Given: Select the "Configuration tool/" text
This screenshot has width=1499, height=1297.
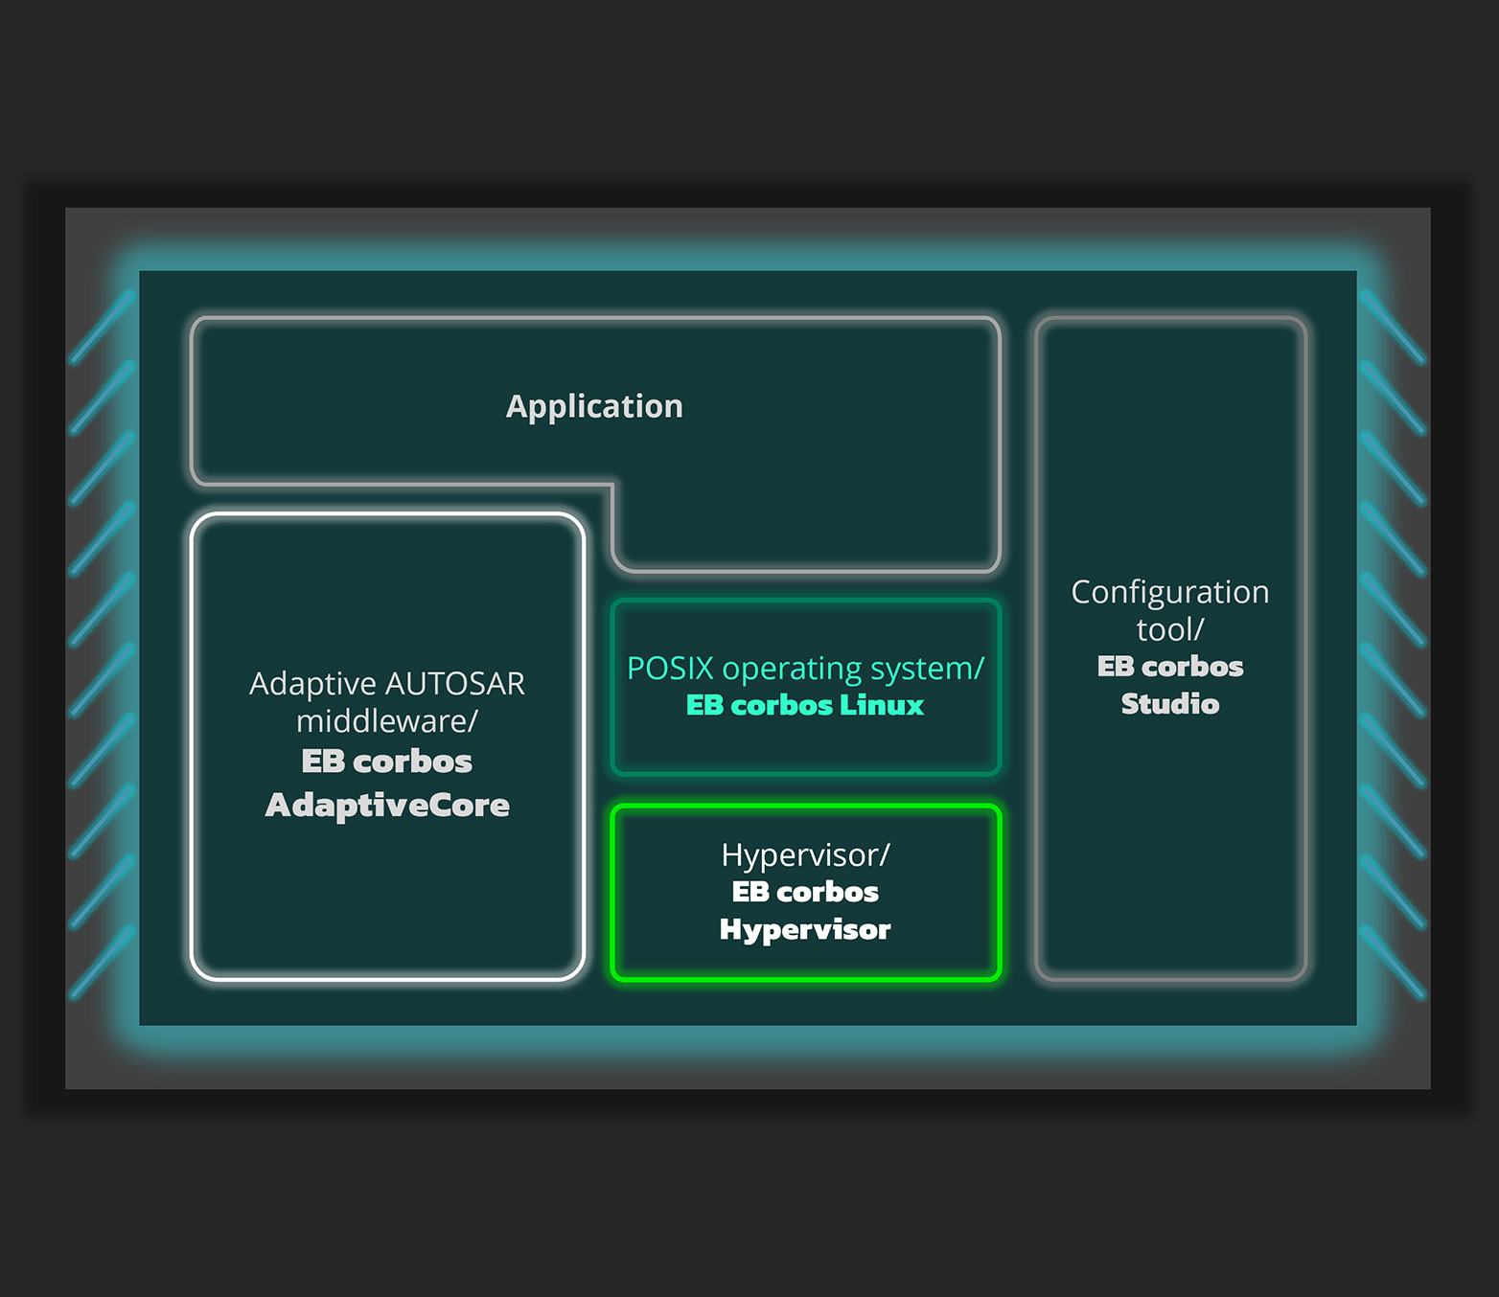Looking at the screenshot, I should coord(1170,610).
